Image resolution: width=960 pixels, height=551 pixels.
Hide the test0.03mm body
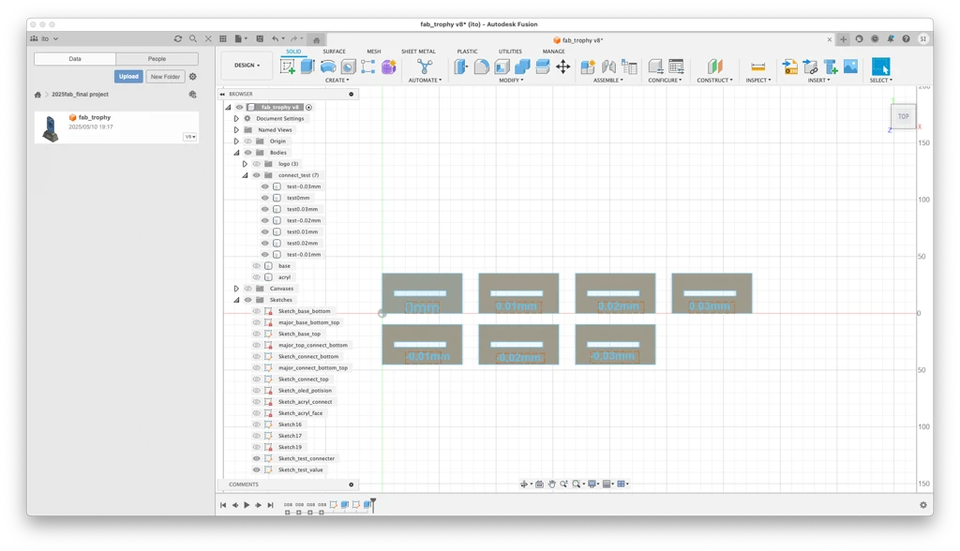[x=265, y=209]
